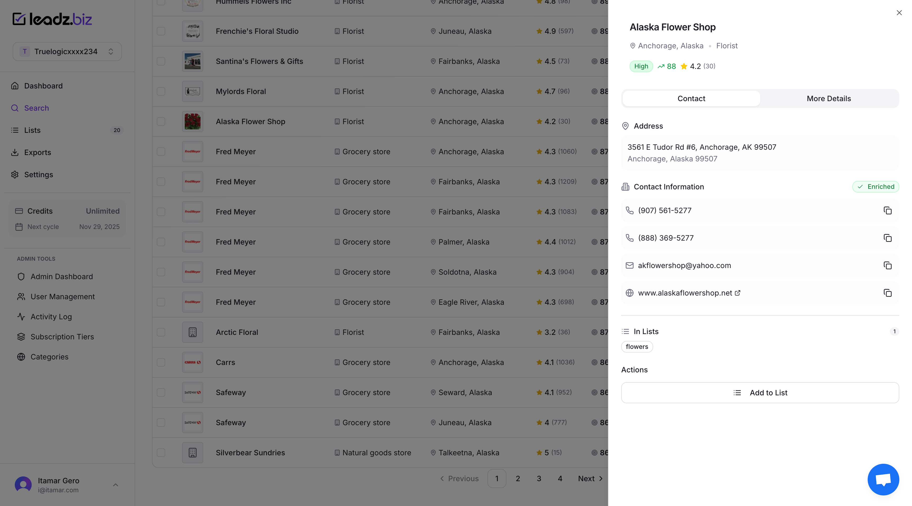Copy the (888) 369-5277 phone number

[887, 238]
